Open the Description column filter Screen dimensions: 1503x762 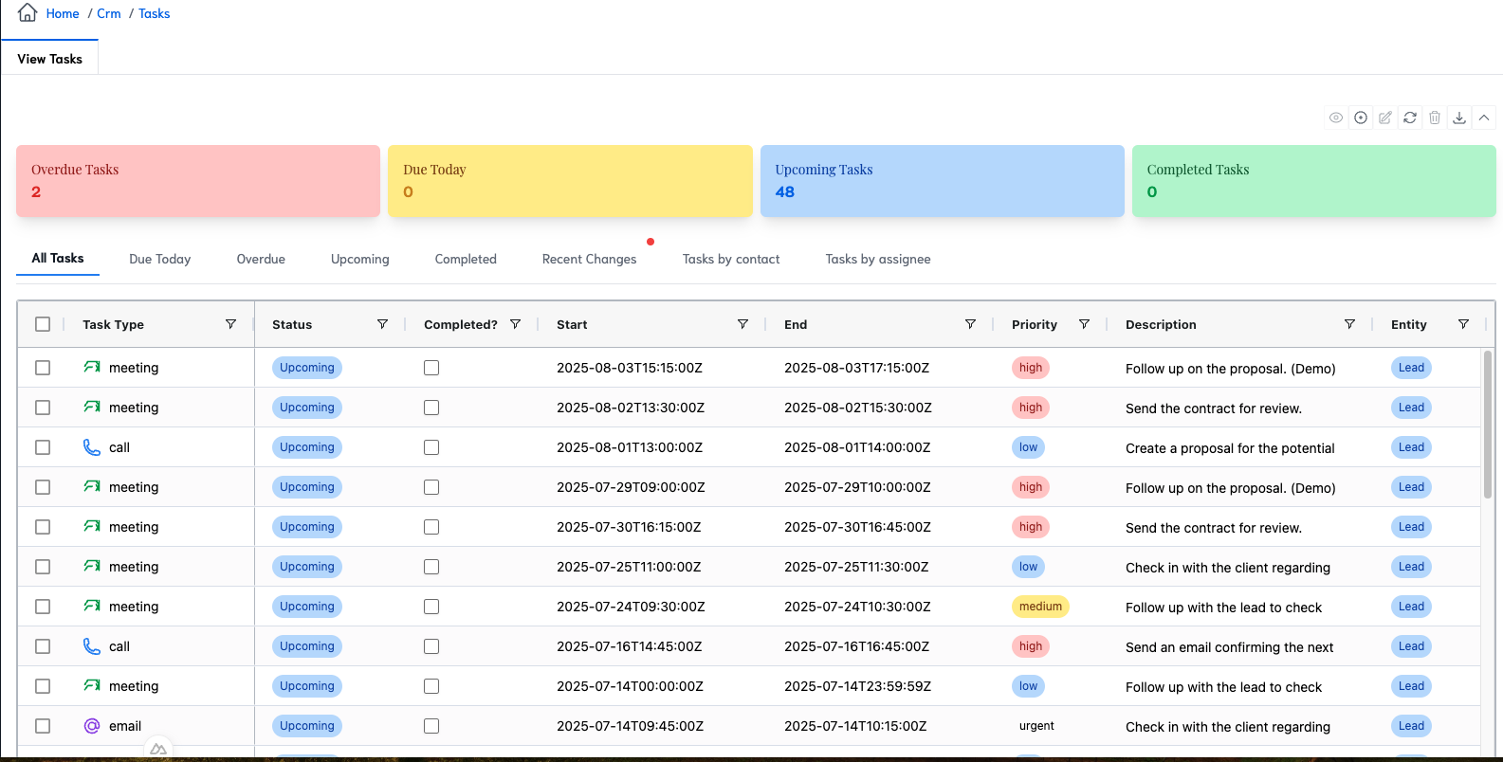[x=1349, y=324]
